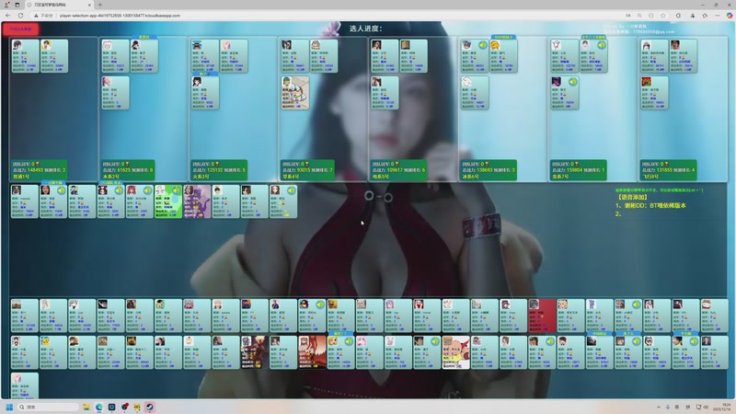This screenshot has height=414, width=736.
Task: Open a new browser tab
Action: (100, 5)
